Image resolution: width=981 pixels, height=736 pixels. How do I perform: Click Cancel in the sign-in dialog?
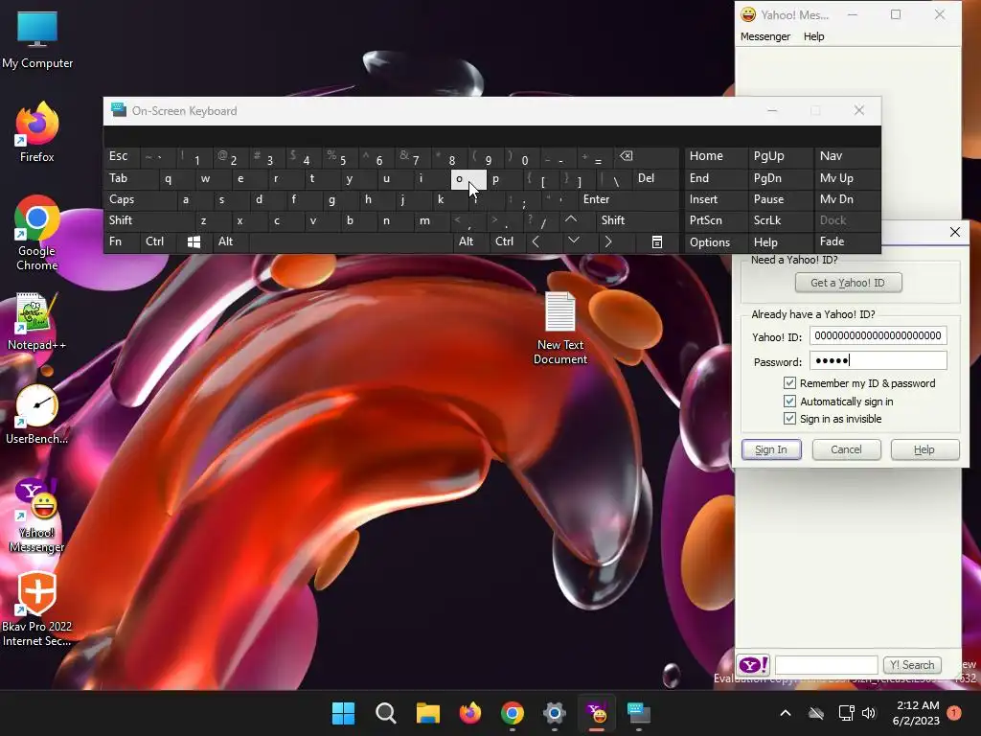[x=846, y=449]
